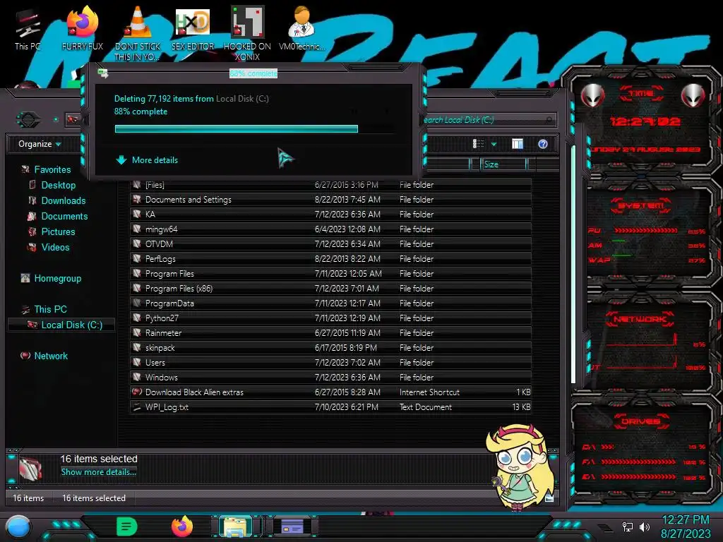Click Explorer help question mark icon
The image size is (723, 542).
click(543, 144)
